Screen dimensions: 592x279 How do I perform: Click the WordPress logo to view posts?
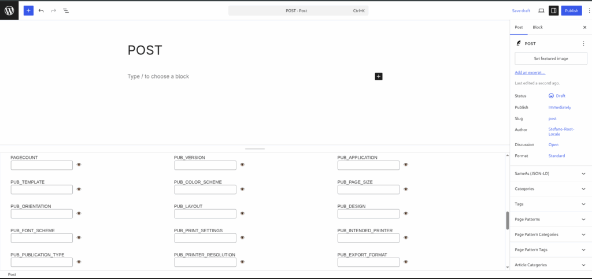(9, 10)
